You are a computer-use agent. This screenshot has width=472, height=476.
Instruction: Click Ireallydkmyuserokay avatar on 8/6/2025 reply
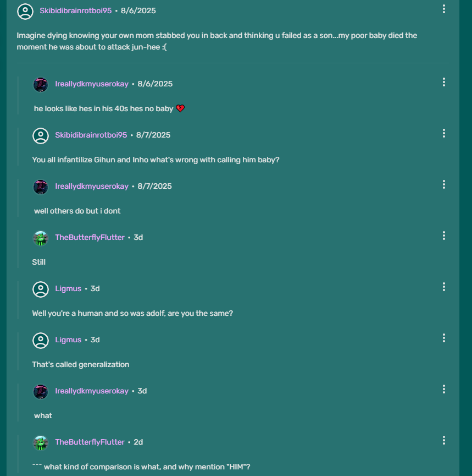pyautogui.click(x=41, y=84)
